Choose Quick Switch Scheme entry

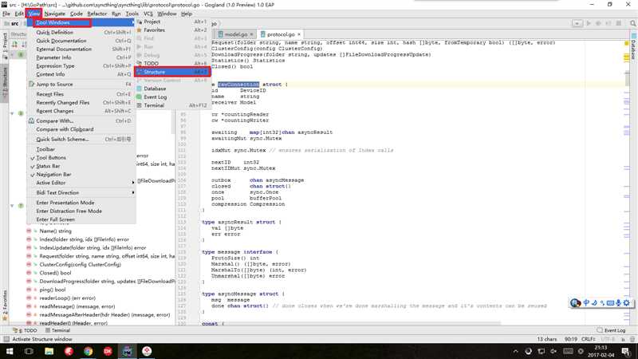(81, 139)
